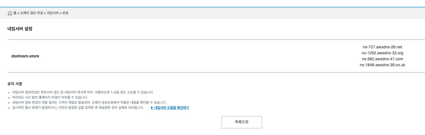Click the note about 1~2일 적용 소요
425x135 pixels.
(x=83, y=92)
